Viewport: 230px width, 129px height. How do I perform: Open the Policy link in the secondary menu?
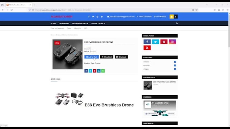point(69,28)
